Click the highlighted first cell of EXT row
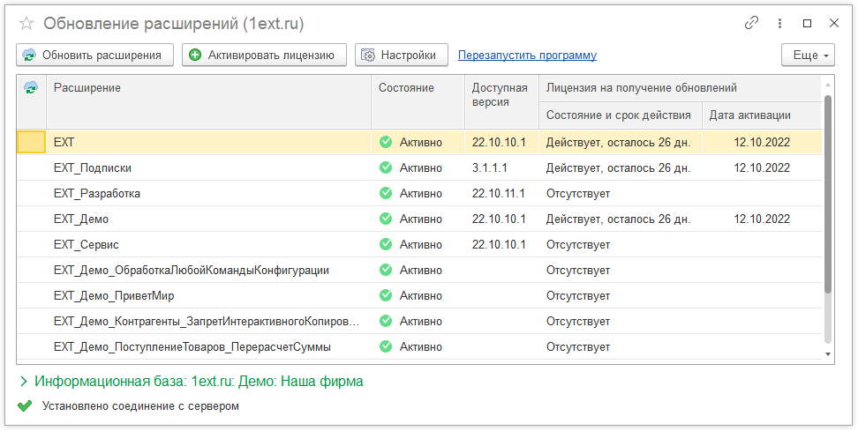 32,142
